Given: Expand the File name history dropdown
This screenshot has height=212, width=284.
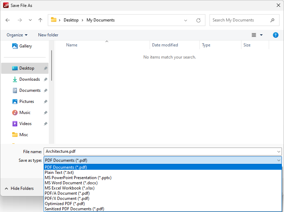Looking at the screenshot, I should [x=278, y=151].
